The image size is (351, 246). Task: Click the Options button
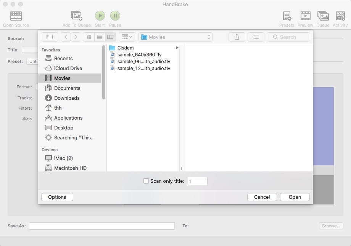57,197
